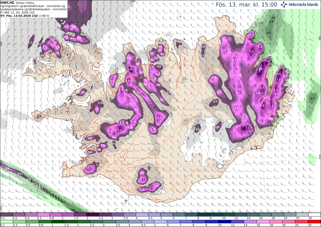Pick the dark teal snow swatch at 8
This screenshot has width=321, height=227.
coord(204,214)
